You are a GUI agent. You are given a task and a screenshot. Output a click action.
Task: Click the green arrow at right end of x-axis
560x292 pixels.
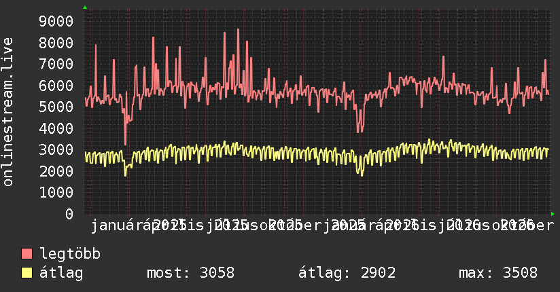(x=553, y=214)
